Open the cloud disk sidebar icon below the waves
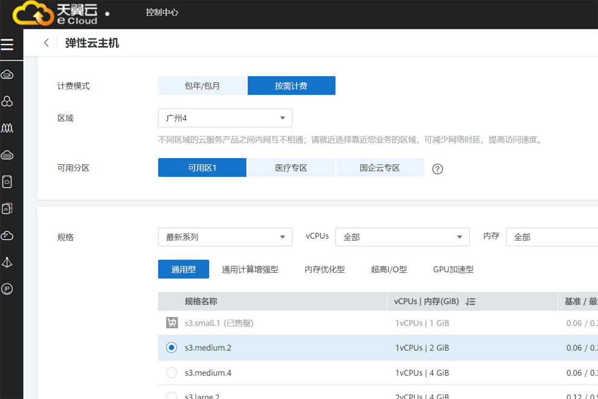This screenshot has height=399, width=598. [x=7, y=155]
